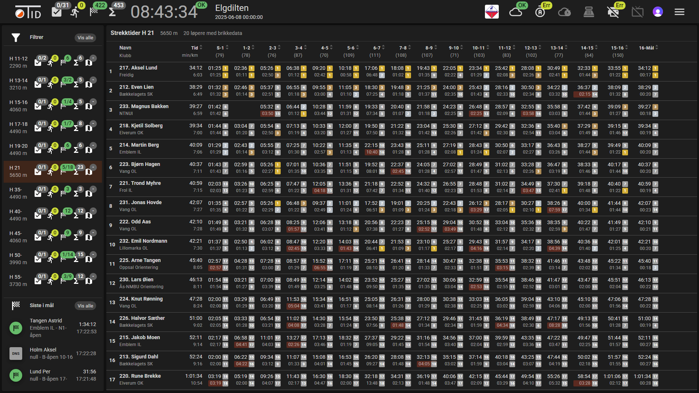The width and height of the screenshot is (699, 393).
Task: Sort table by Tid column
Action: (197, 48)
